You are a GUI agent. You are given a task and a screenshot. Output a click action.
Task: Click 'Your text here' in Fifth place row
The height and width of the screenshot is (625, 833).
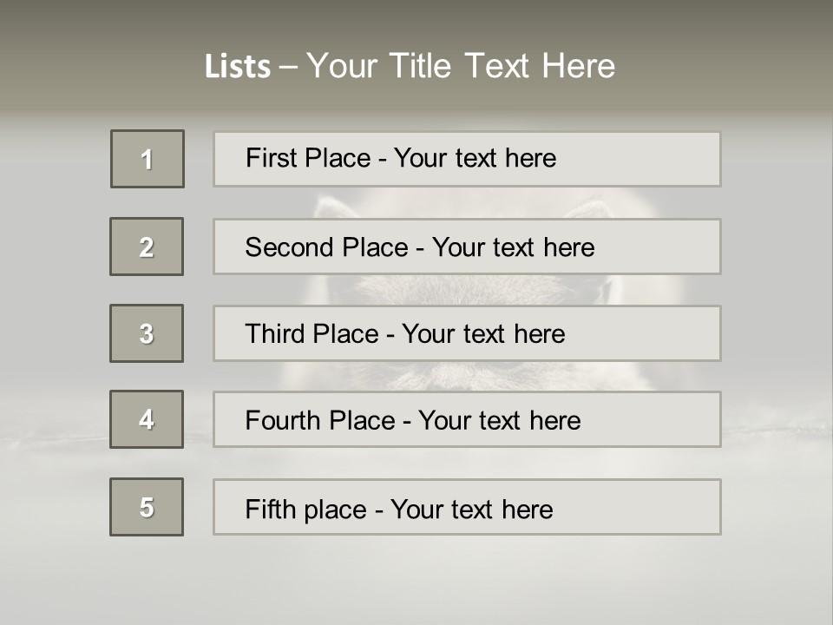pyautogui.click(x=471, y=509)
